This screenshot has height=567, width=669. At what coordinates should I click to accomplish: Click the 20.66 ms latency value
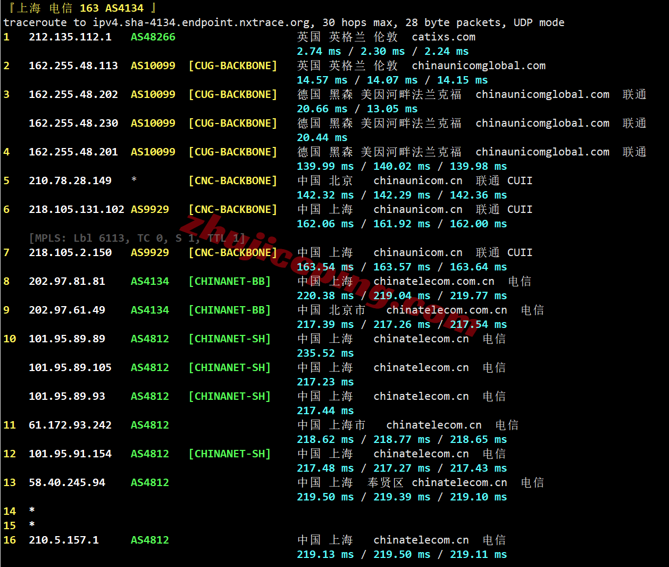point(322,109)
